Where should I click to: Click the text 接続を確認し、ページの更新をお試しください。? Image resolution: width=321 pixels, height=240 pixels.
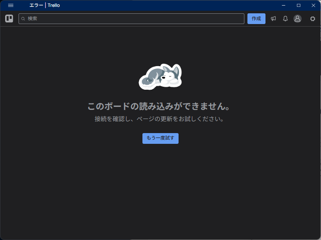[159, 119]
